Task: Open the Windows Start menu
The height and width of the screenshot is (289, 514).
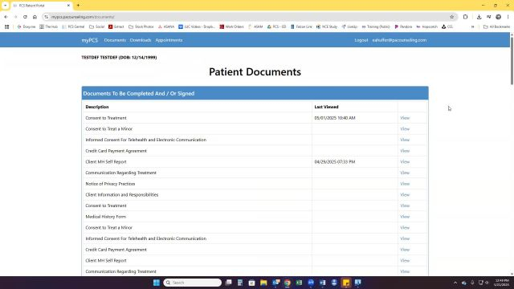Action: [157, 283]
